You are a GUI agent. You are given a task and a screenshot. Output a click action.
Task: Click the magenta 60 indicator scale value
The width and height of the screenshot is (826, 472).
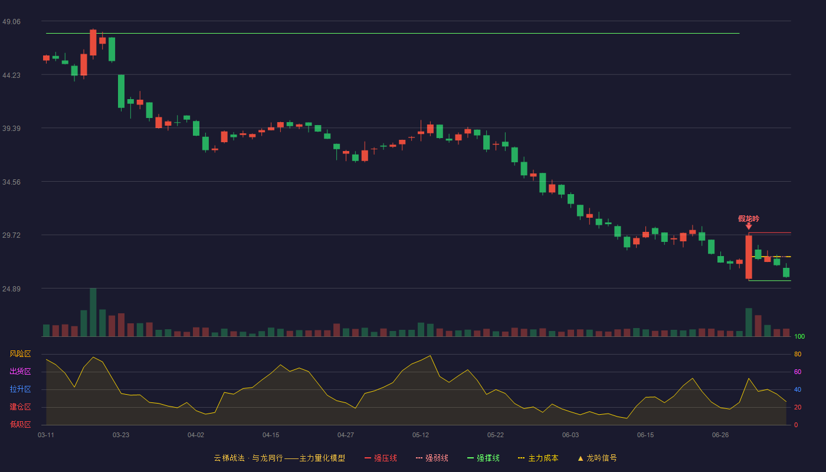(x=798, y=372)
